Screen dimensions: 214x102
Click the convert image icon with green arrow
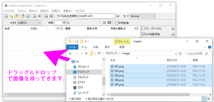coord(46,16)
